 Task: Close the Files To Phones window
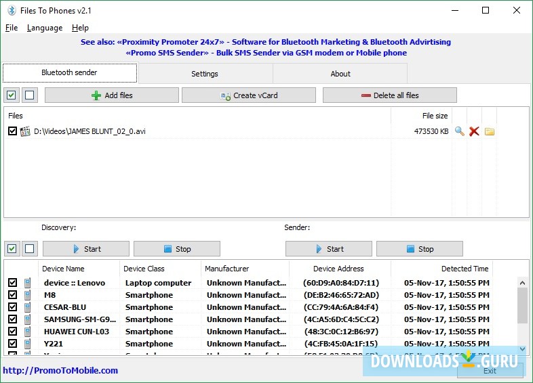tap(516, 10)
